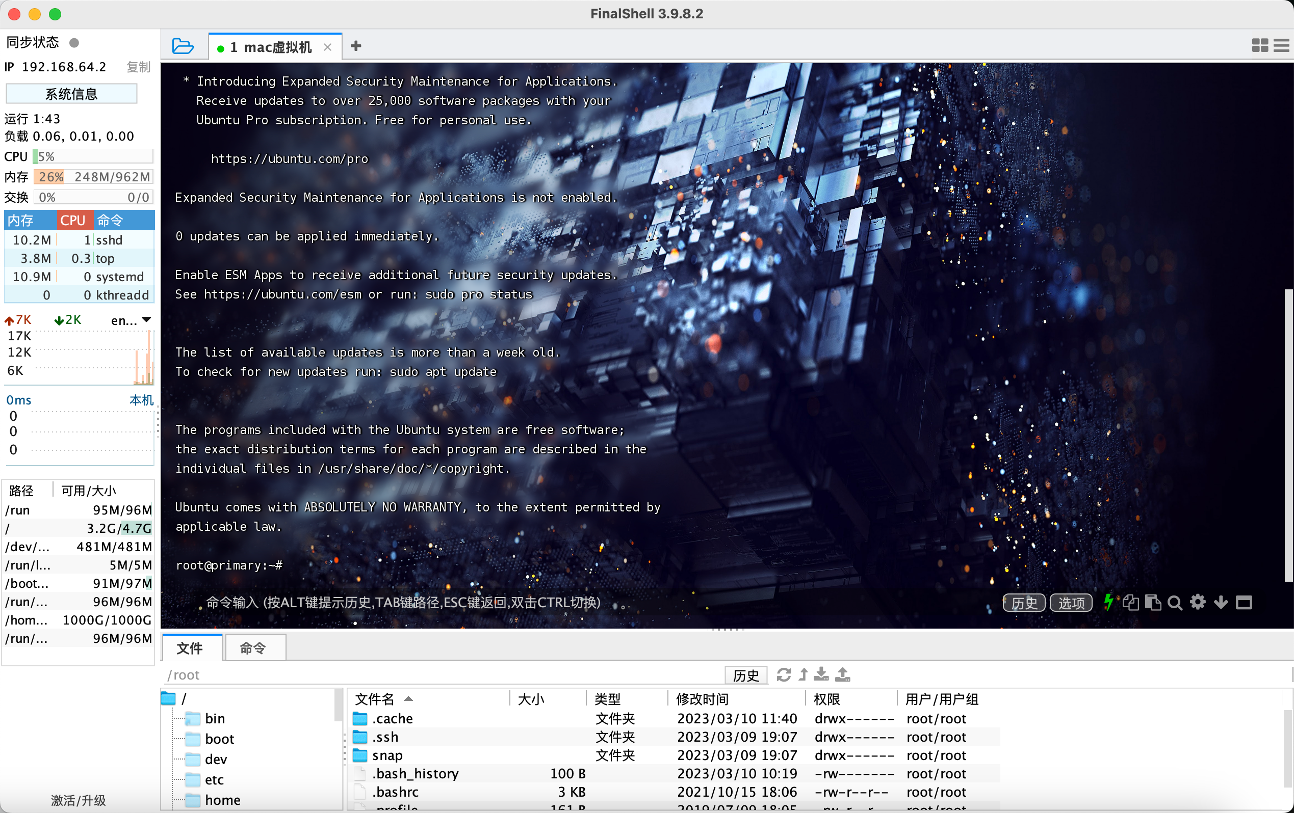Viewport: 1294px width, 813px height.
Task: Click the 路径 disk column header
Action: tap(28, 490)
